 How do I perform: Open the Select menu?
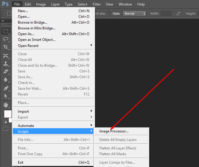tap(82, 4)
